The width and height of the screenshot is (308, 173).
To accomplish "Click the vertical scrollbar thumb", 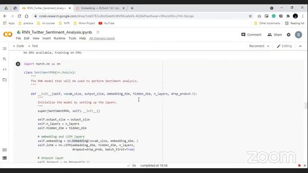I will tap(306, 106).
